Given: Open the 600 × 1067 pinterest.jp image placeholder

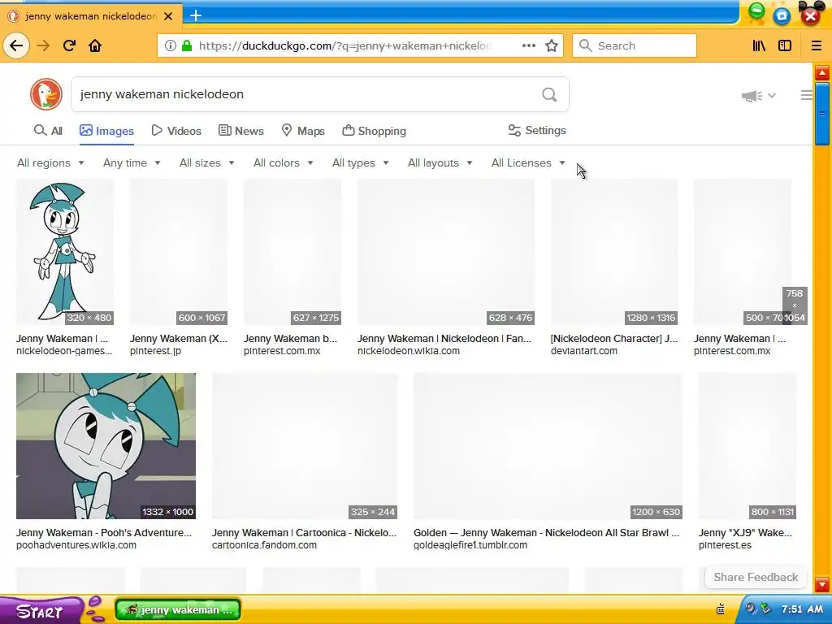Looking at the screenshot, I should point(179,252).
